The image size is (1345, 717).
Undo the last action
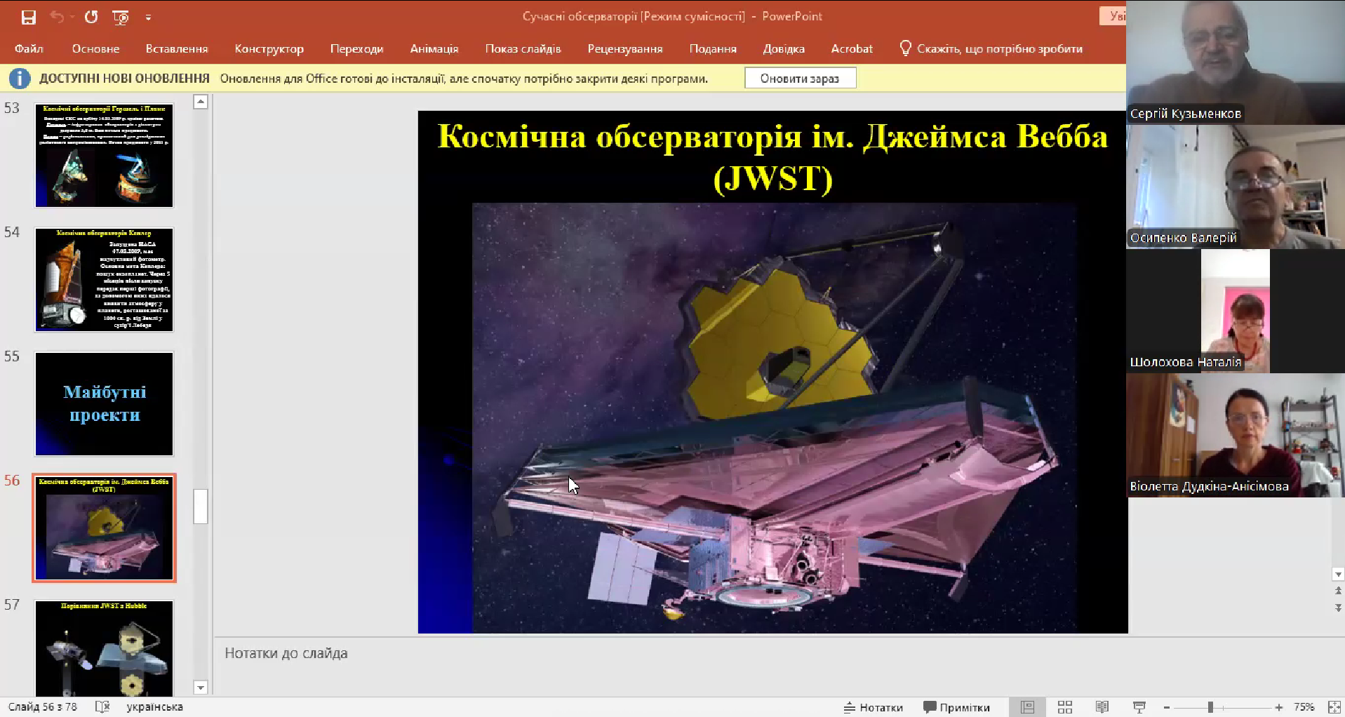[58, 17]
